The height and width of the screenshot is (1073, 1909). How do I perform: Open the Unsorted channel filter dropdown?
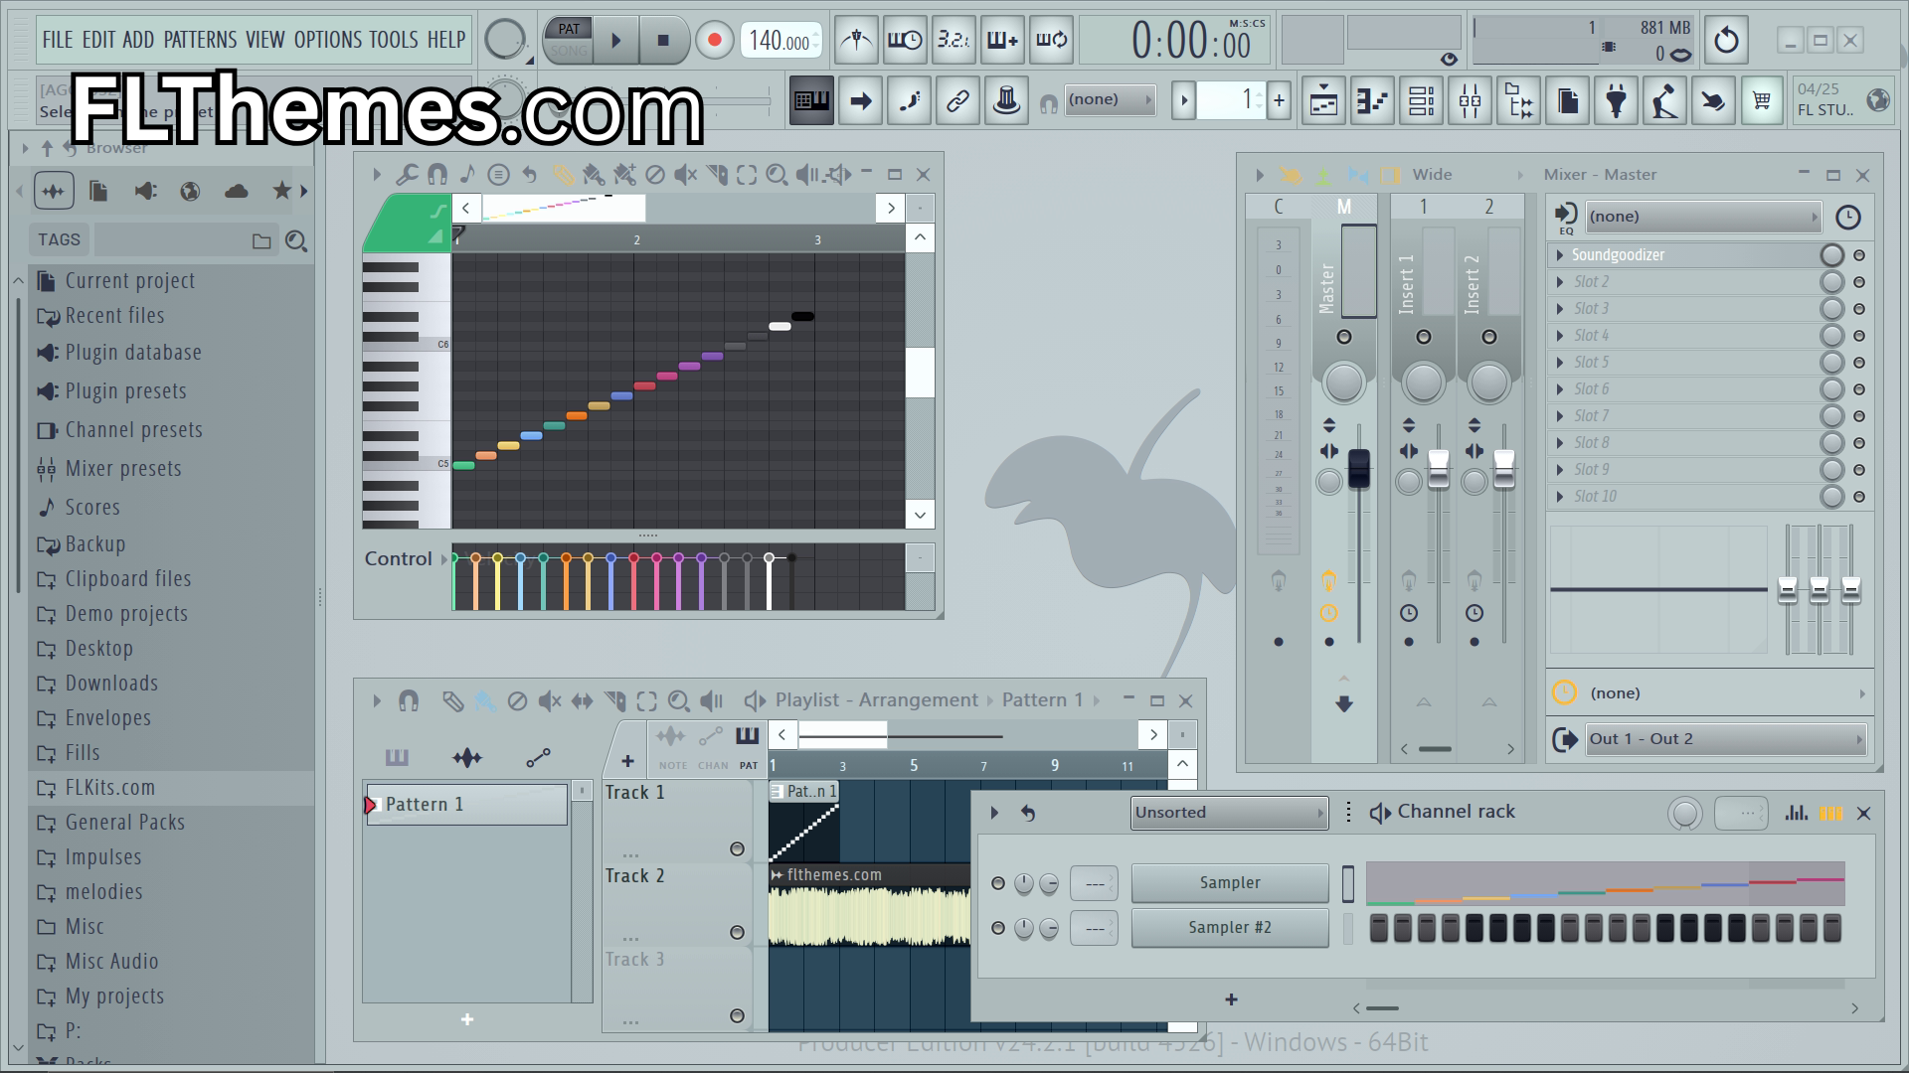1230,813
